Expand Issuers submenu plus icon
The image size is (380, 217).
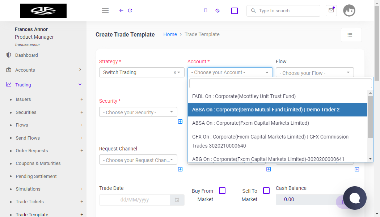pyautogui.click(x=82, y=99)
